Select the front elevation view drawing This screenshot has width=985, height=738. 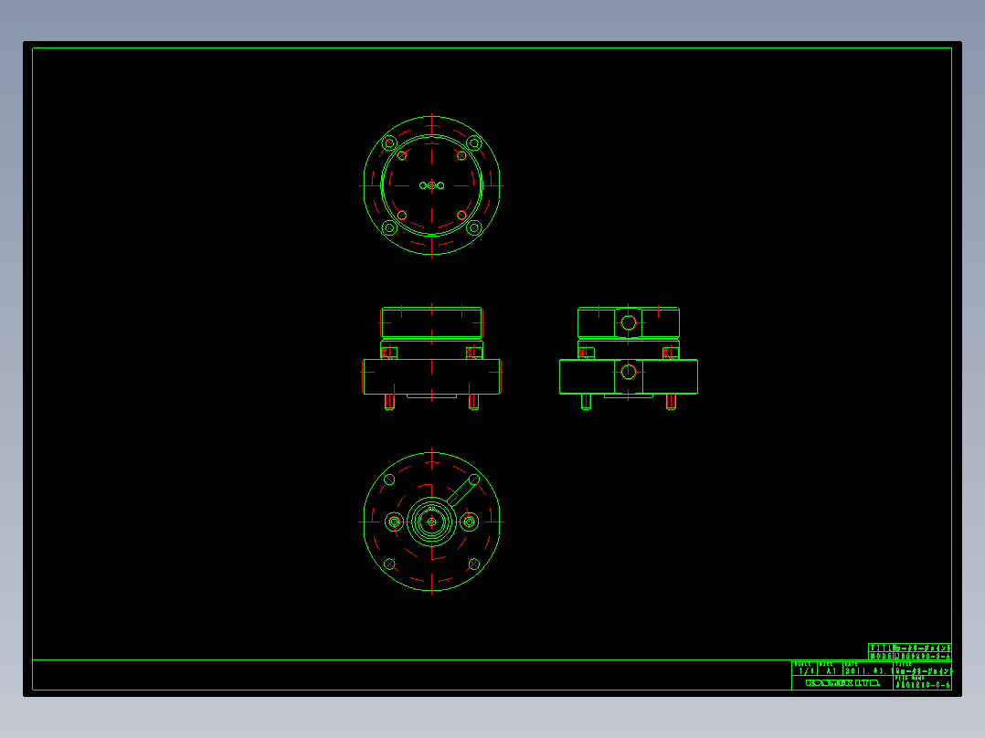[x=431, y=358]
